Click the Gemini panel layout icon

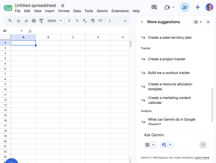195,22
